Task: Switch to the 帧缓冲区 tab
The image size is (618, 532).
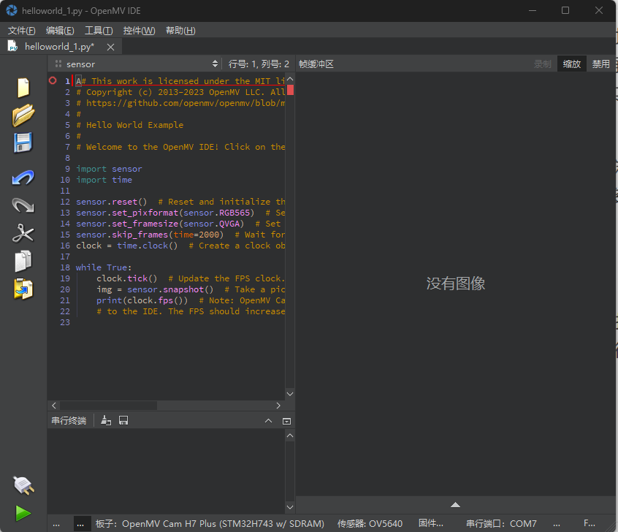Action: [x=316, y=64]
